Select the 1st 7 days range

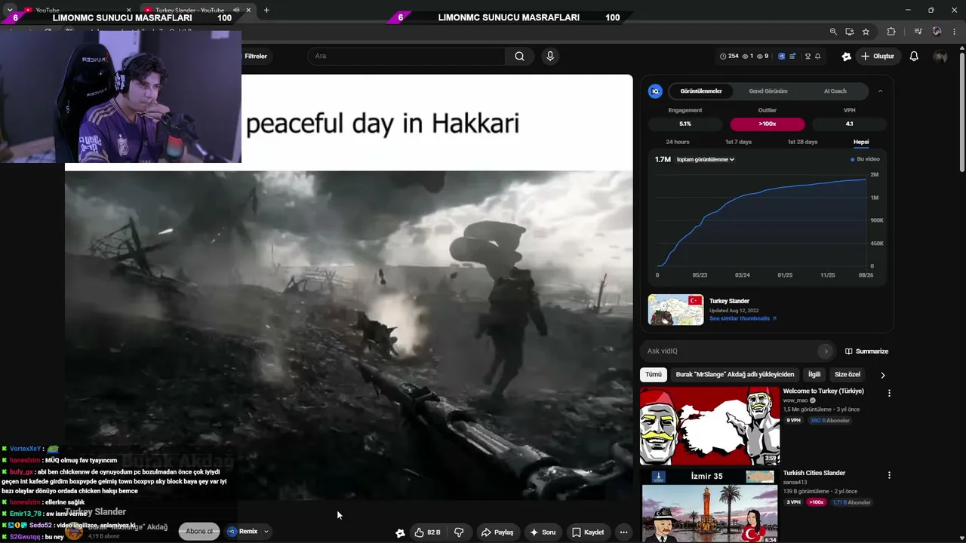(x=738, y=142)
